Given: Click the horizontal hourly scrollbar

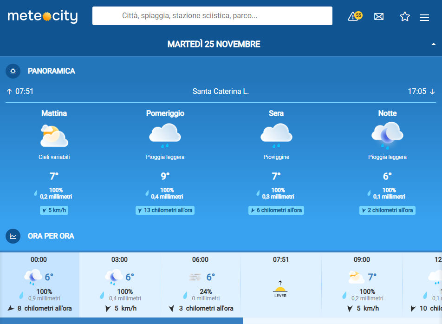Looking at the screenshot, I should click(x=121, y=321).
